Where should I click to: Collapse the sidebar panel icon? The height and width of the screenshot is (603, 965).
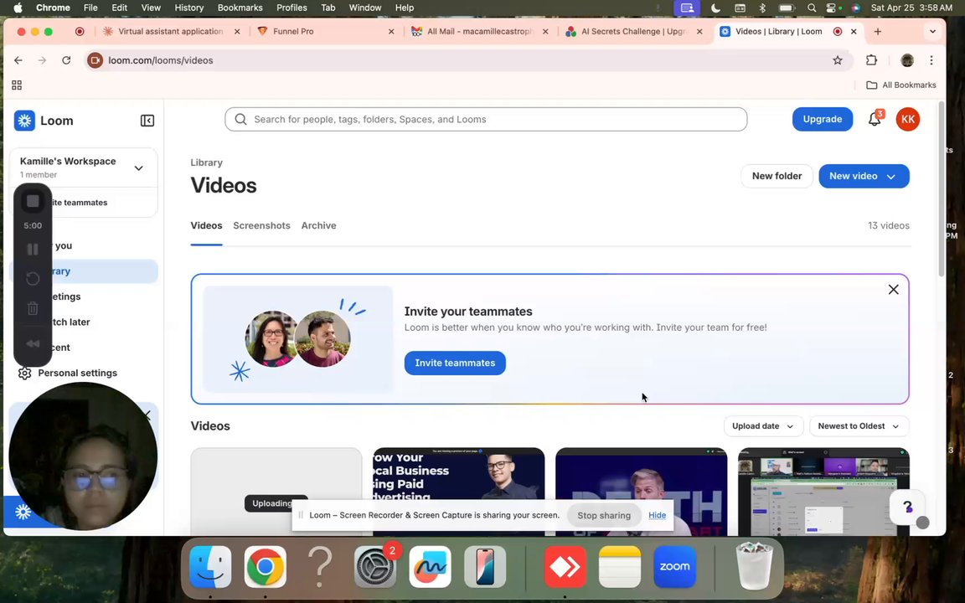(x=147, y=121)
